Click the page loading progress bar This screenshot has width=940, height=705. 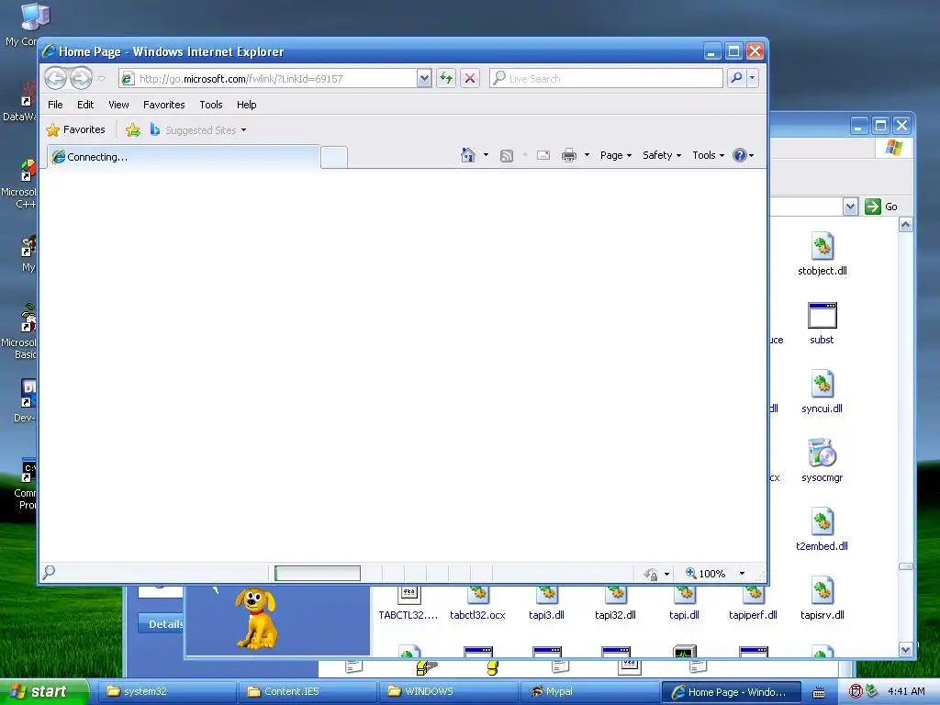click(317, 574)
